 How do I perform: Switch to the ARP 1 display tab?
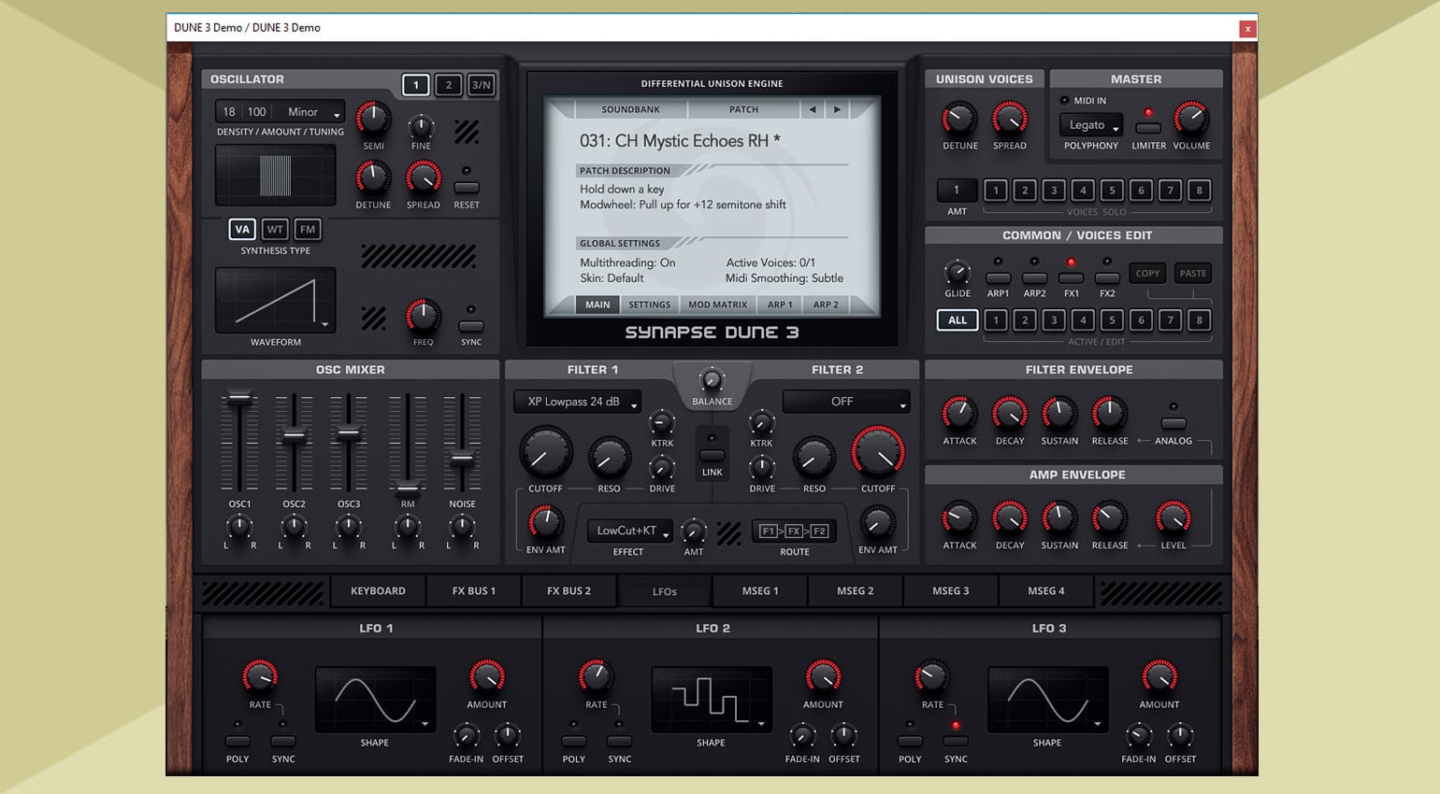(779, 305)
